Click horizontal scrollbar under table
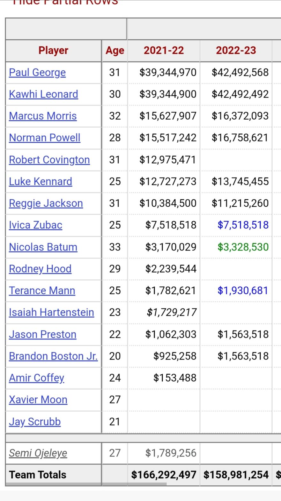Viewport: 281px width, 501px height. pos(86,484)
